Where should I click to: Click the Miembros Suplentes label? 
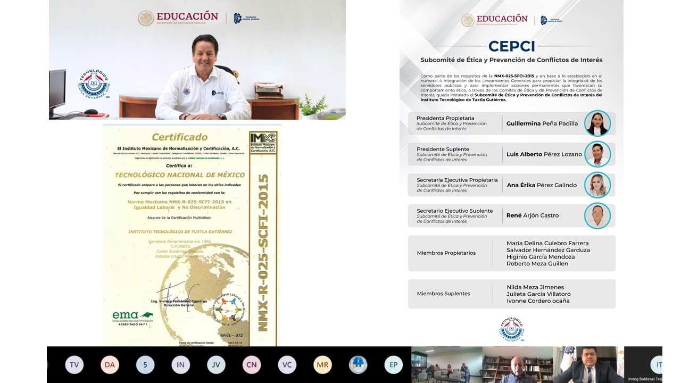(x=444, y=294)
